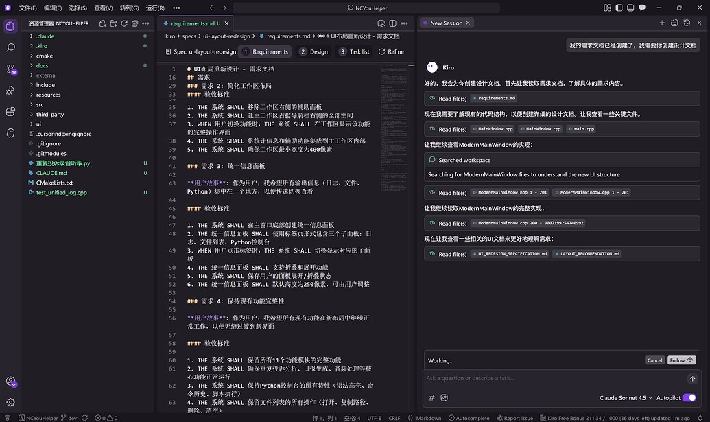Open Source Control view with 13 badge
Screen dimensions: 710x422
(10, 69)
